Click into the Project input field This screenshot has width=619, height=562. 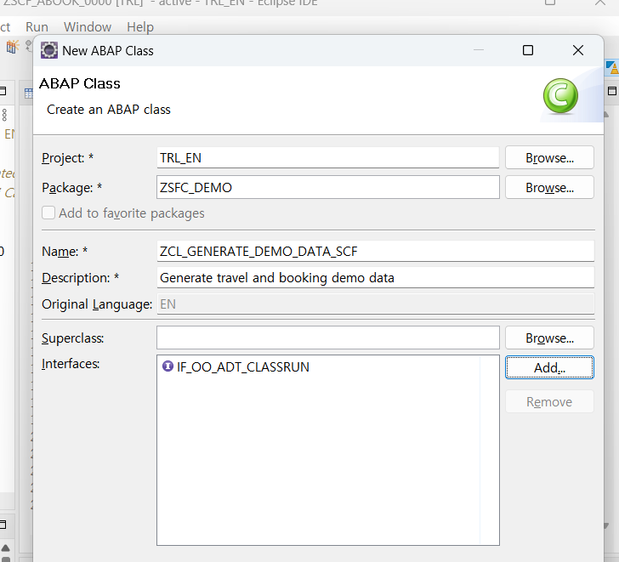(327, 158)
